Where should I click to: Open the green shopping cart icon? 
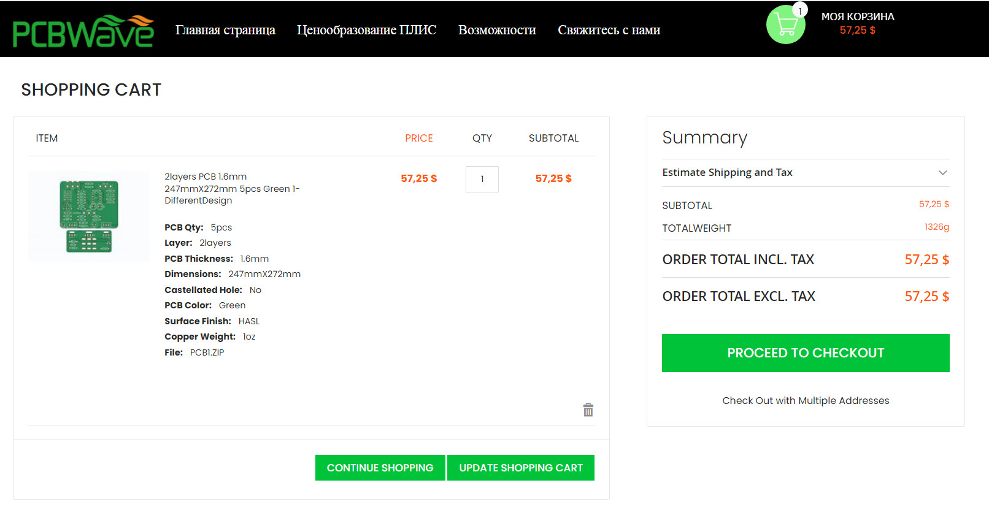(x=785, y=26)
